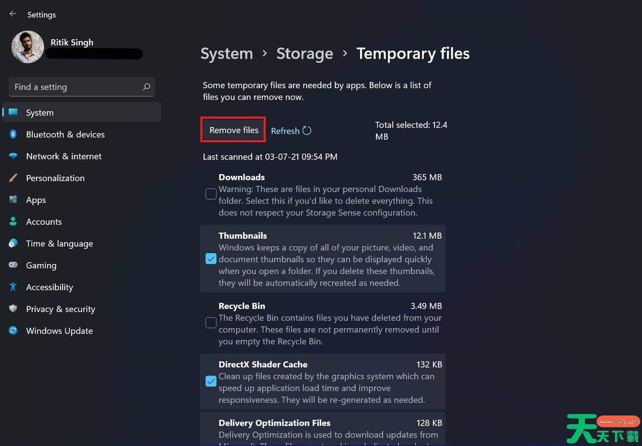Click the Thumbnails item title
Image resolution: width=642 pixels, height=446 pixels.
coord(243,236)
